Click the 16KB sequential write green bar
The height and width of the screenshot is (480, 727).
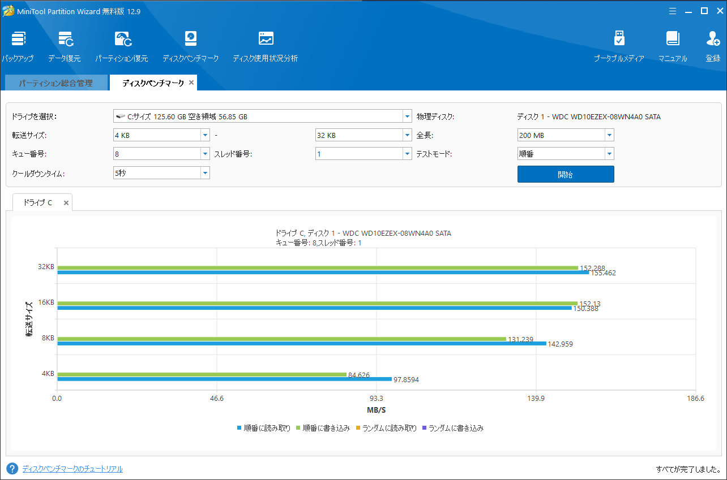pos(318,303)
